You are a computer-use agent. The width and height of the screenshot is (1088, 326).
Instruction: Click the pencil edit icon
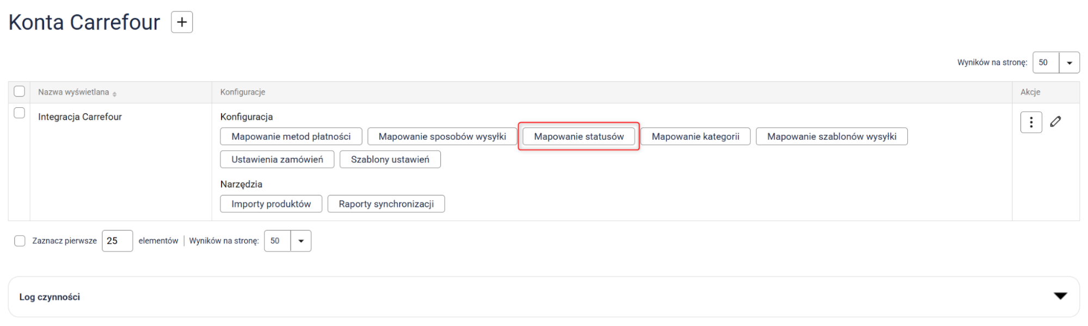(1055, 122)
